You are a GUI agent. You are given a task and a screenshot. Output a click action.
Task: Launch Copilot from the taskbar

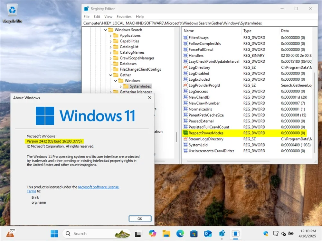pyautogui.click(x=152, y=234)
